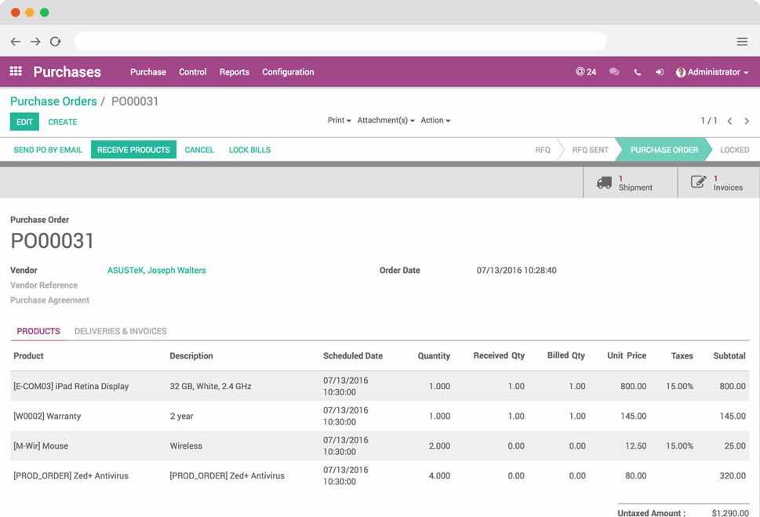Open the Discuss conversations icon
This screenshot has width=760, height=517.
point(613,71)
